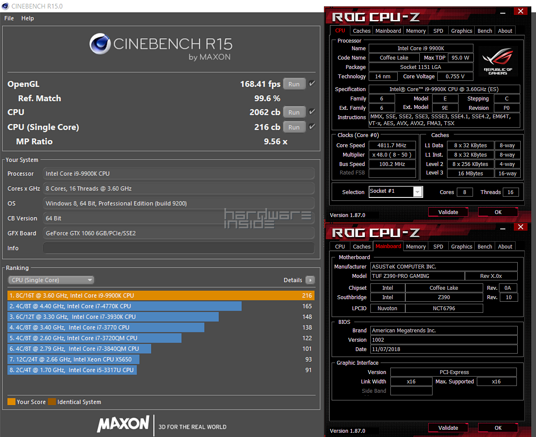The height and width of the screenshot is (437, 536).
Task: Toggle the checkmark next to the OpenGL Run button
Action: coord(312,83)
